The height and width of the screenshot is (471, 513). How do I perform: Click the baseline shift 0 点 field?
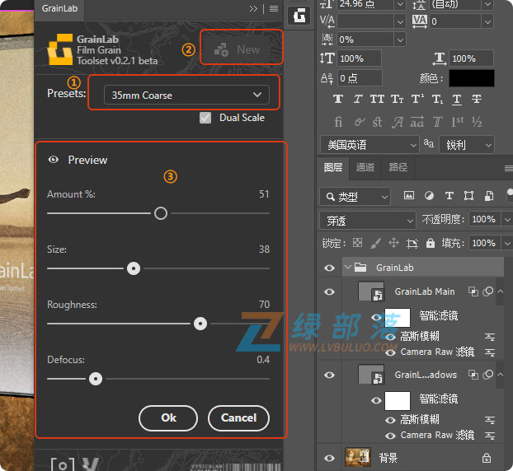[x=359, y=78]
